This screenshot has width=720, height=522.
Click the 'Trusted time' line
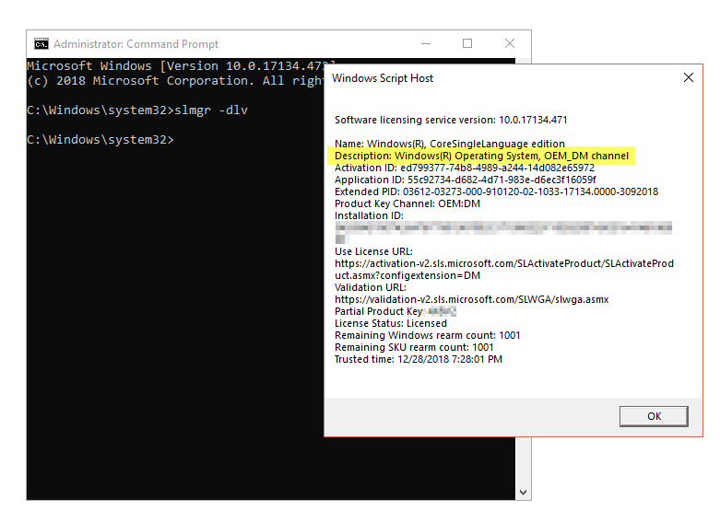coord(419,359)
